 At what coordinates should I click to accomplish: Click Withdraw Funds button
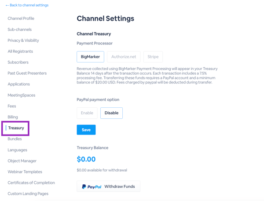108,186
